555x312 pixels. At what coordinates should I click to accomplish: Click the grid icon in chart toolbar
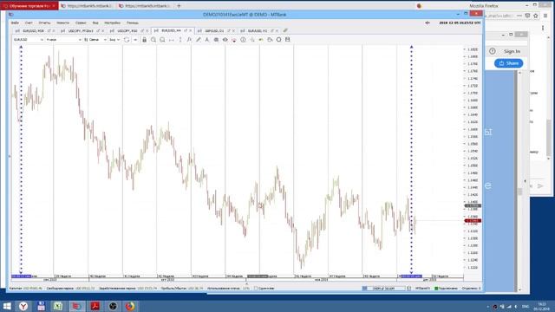click(x=216, y=40)
